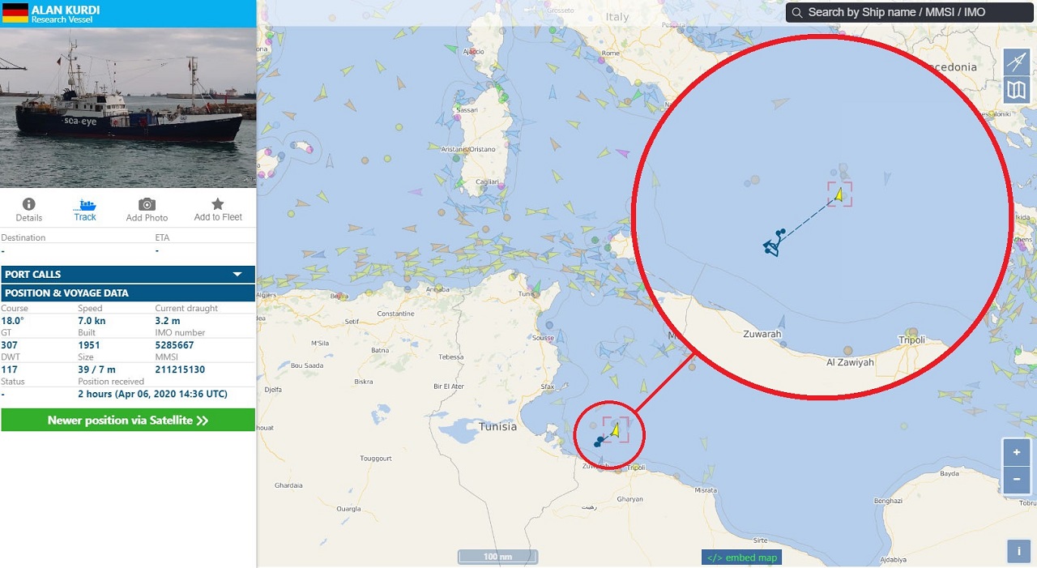This screenshot has width=1037, height=568.
Task: Open the measure distance compass tool
Action: pos(1017,62)
